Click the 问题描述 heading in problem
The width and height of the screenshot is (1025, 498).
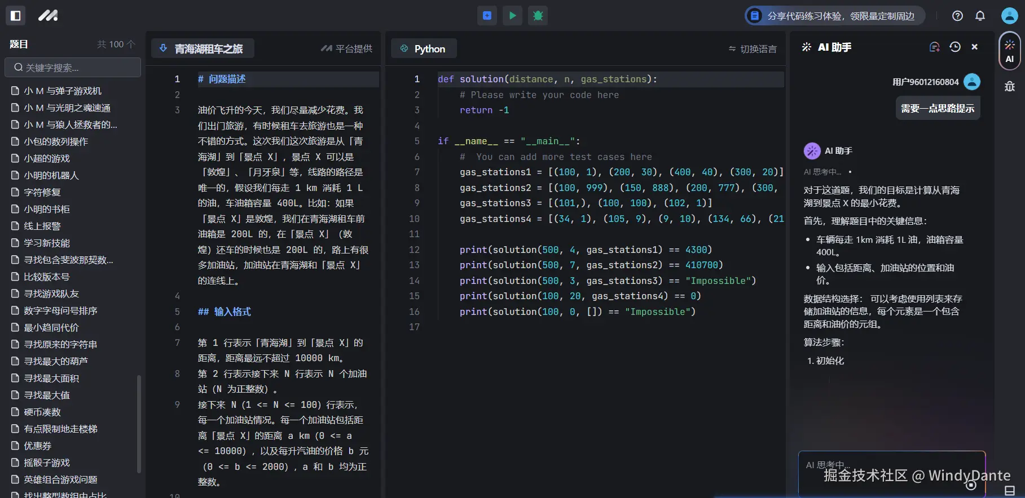tap(222, 79)
